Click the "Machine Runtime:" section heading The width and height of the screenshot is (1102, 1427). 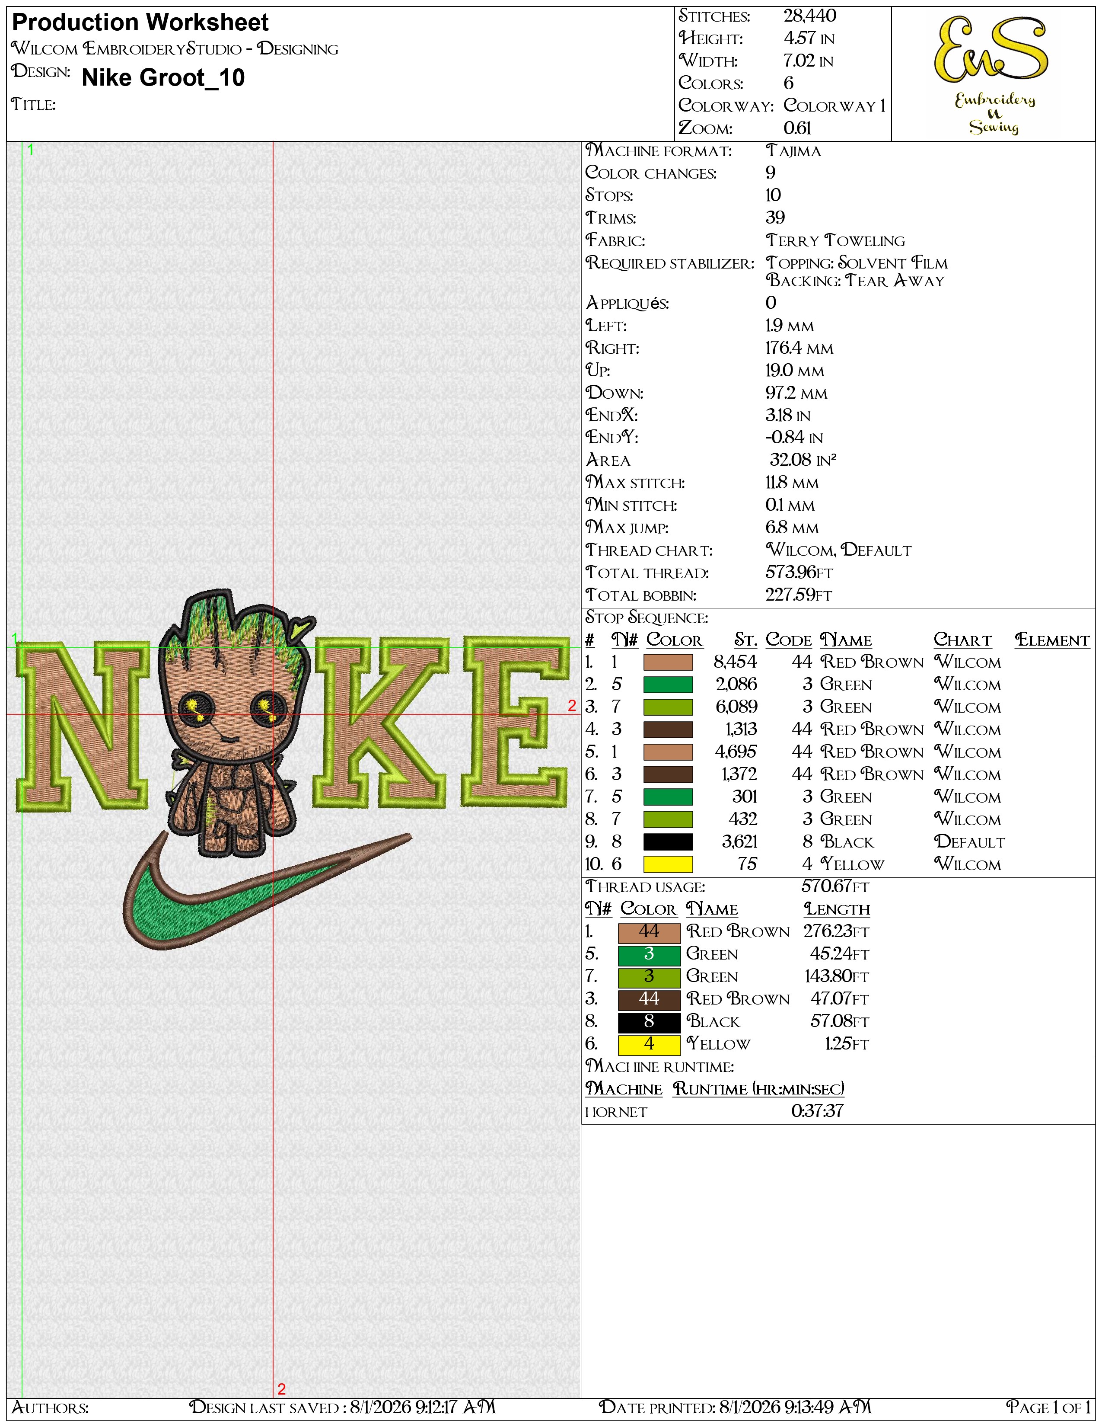660,1067
